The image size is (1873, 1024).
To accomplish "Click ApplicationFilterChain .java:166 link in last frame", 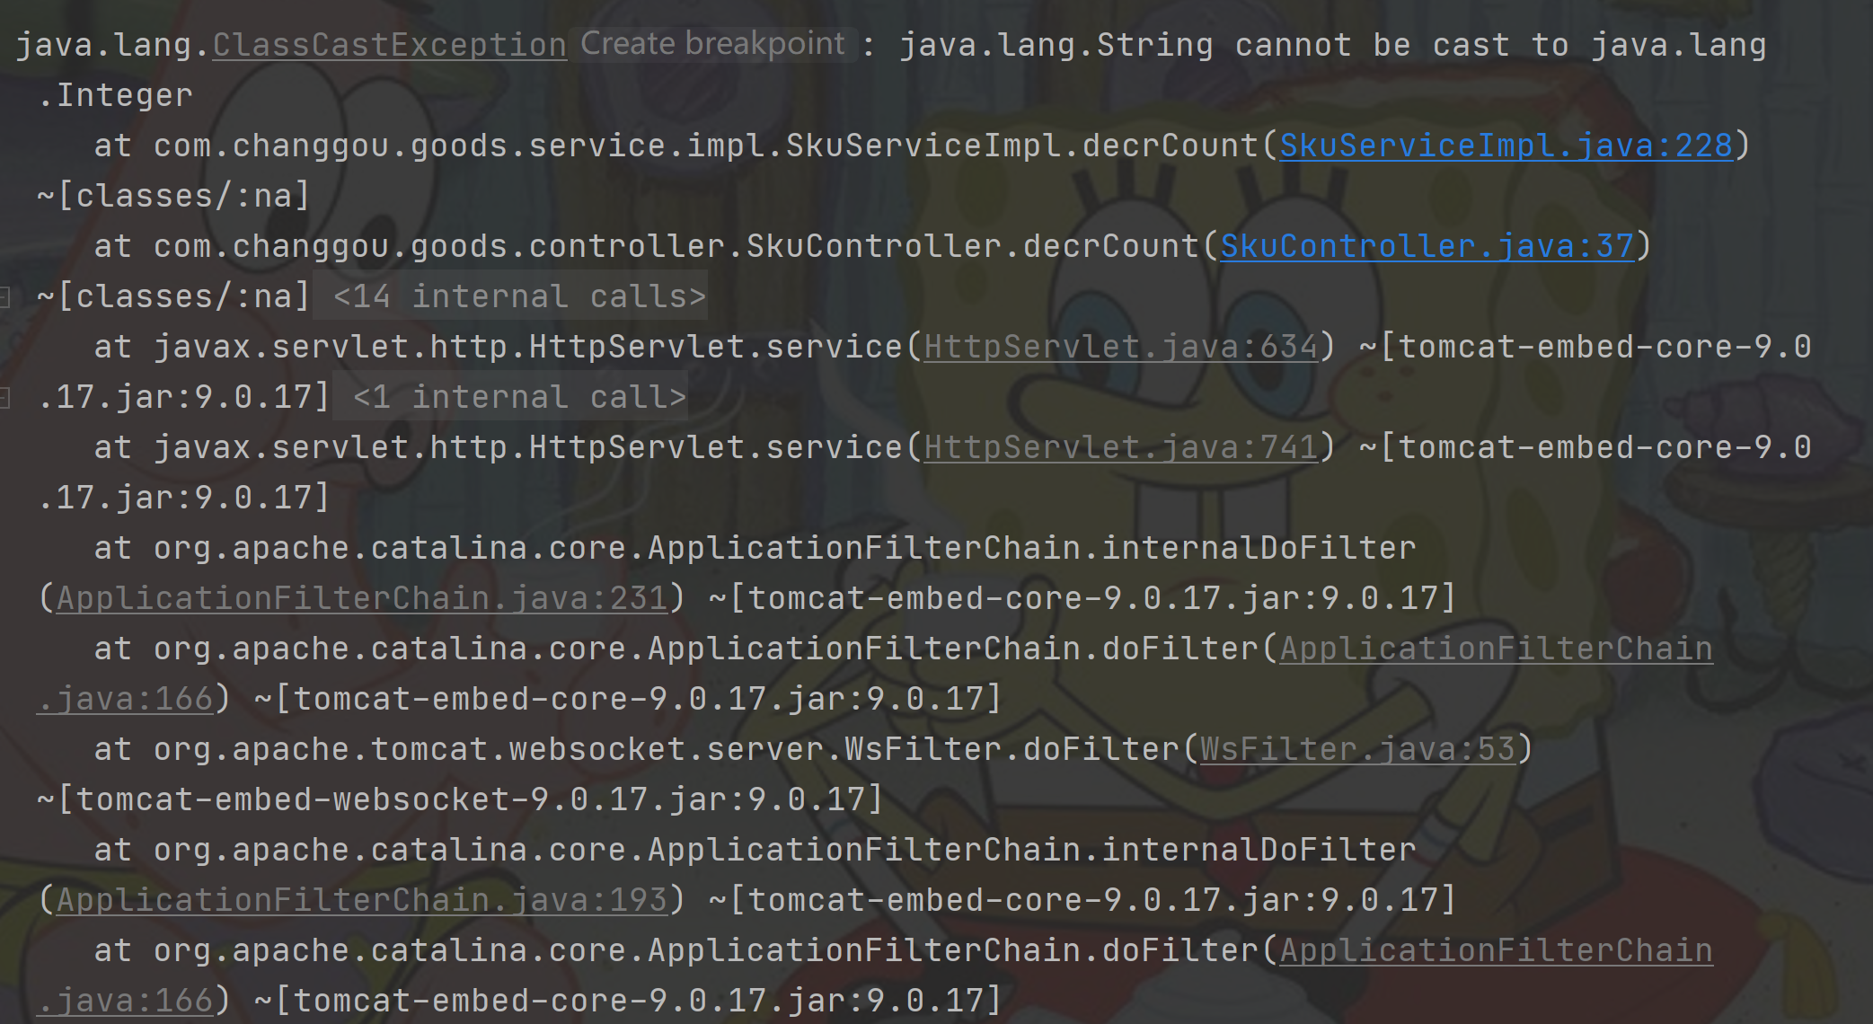I will [1496, 950].
